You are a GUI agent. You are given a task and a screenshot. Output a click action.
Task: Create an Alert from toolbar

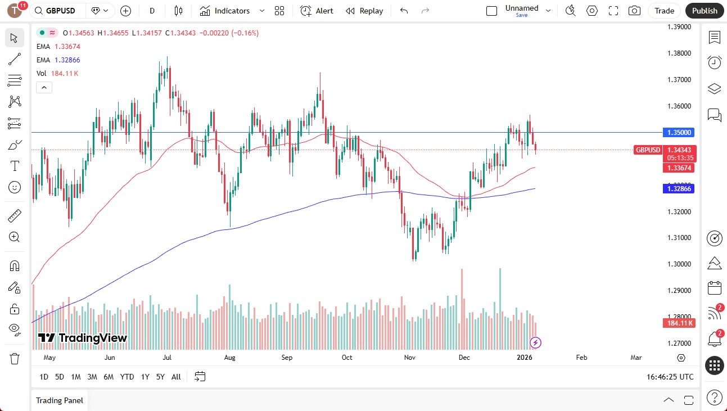coord(317,11)
